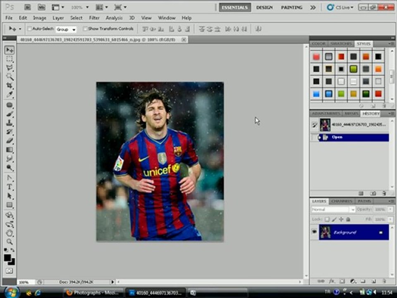Viewport: 397px width, 298px height.
Task: Toggle Lock image pixels
Action: coord(334,219)
